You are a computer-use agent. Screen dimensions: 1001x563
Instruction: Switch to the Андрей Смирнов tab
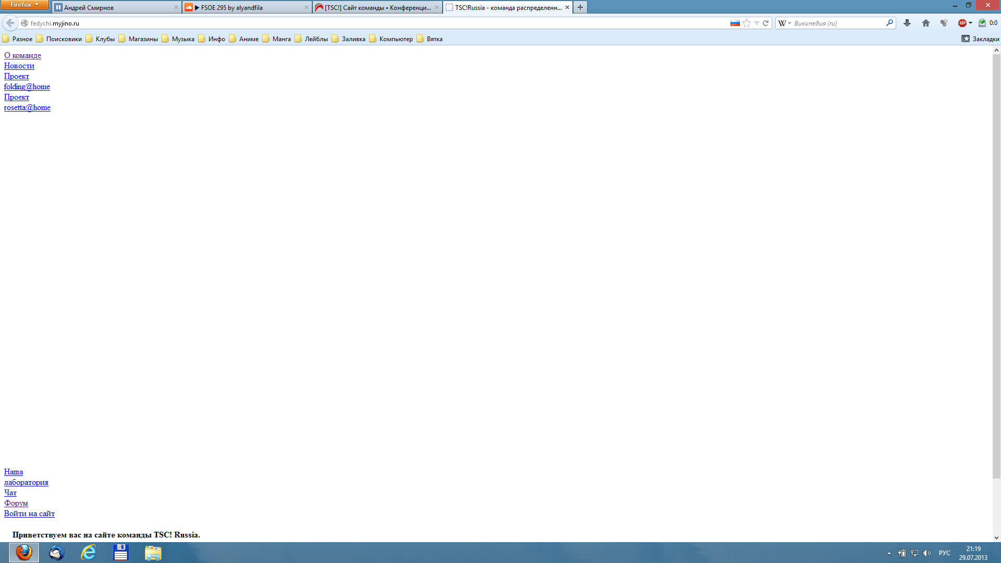(x=89, y=7)
